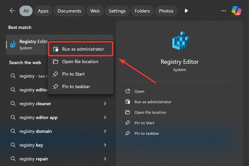Click the pin icon beside details-pane Pin to taskbar
The width and height of the screenshot is (249, 166).
click(128, 133)
